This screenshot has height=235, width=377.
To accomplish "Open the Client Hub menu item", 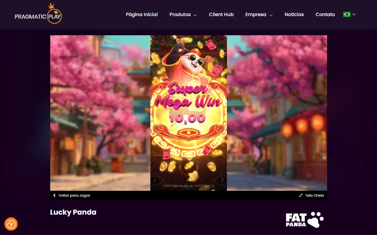I will [x=221, y=15].
